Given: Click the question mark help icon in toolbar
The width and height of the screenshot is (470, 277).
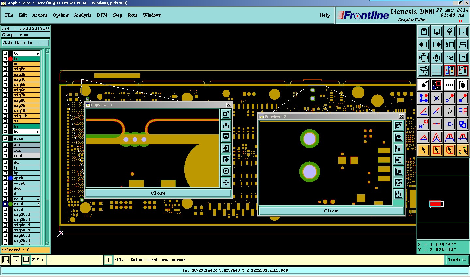Looking at the screenshot, I should pyautogui.click(x=463, y=58).
